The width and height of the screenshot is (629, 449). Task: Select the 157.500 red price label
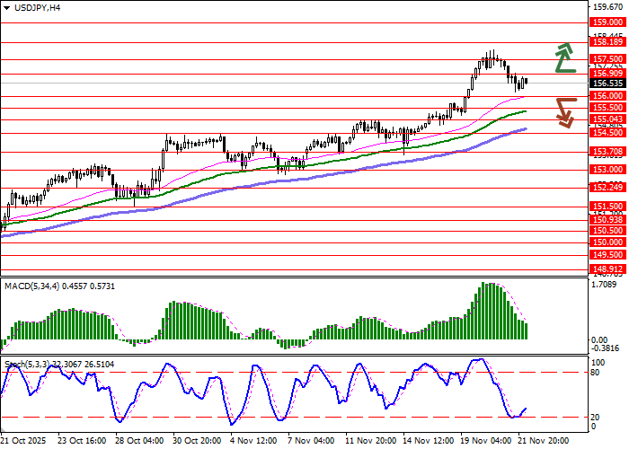607,58
